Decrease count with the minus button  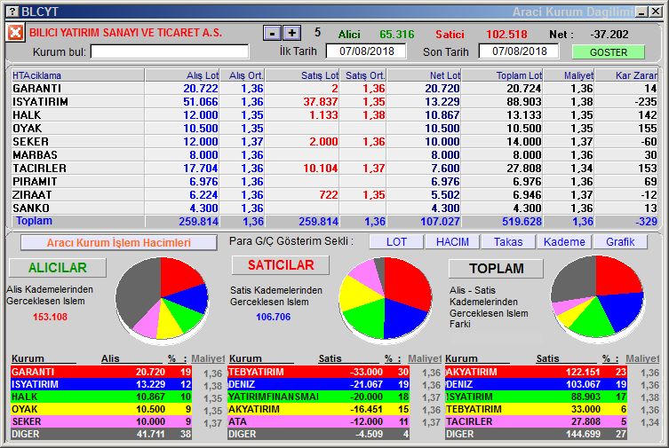(x=272, y=33)
